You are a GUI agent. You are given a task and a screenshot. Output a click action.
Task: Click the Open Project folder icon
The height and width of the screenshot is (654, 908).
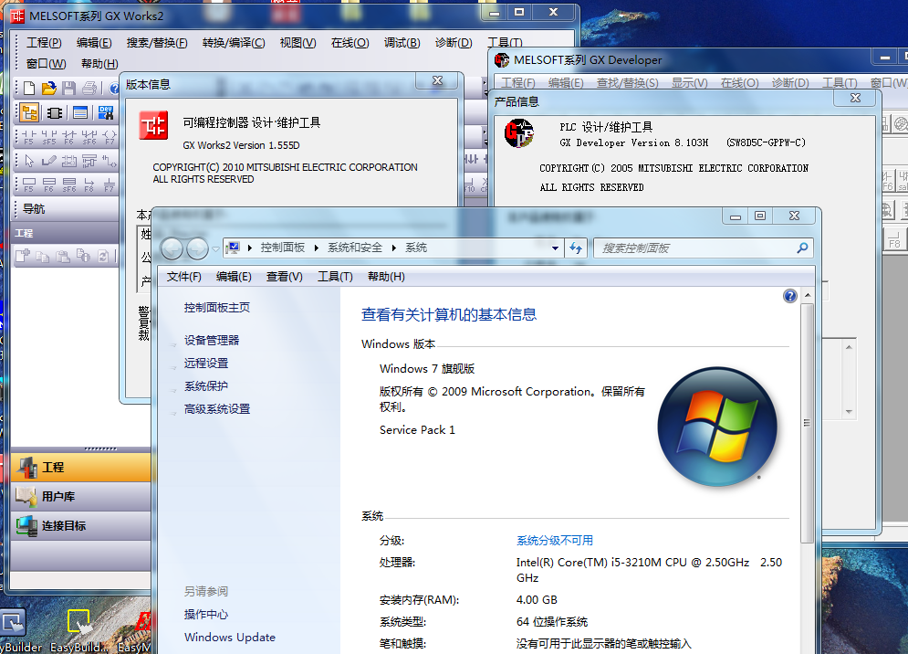(48, 89)
